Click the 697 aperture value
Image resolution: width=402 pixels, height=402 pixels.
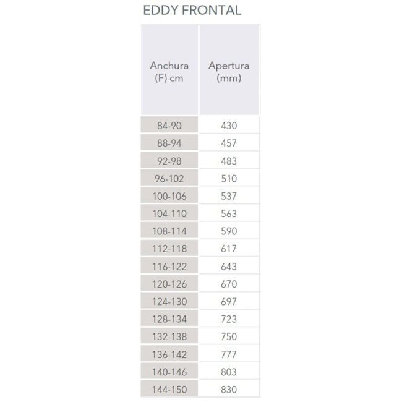(x=229, y=302)
